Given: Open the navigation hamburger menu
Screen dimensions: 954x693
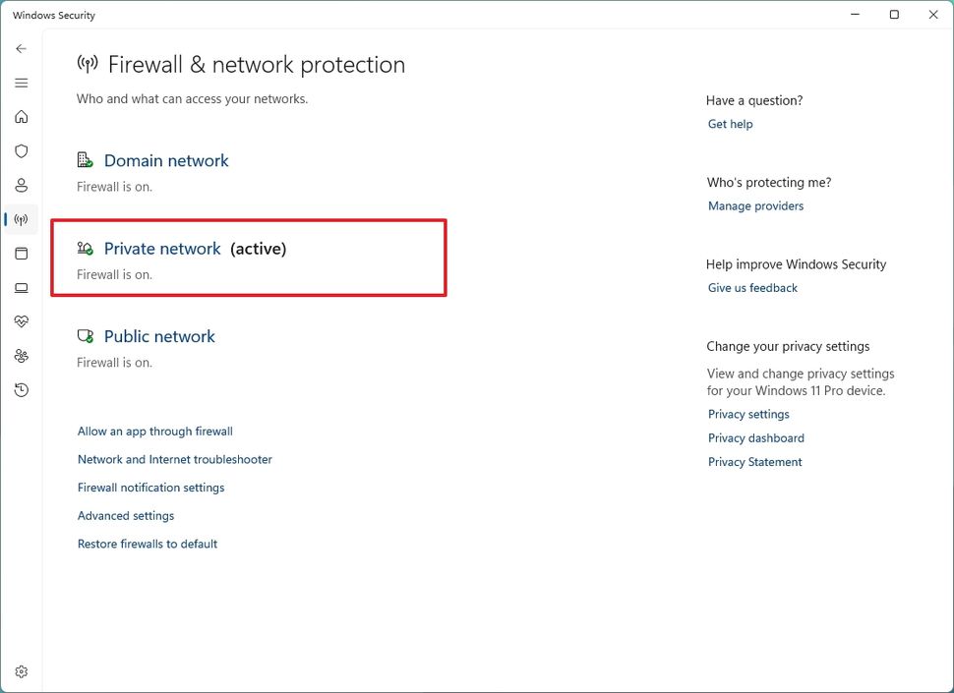Looking at the screenshot, I should (21, 83).
